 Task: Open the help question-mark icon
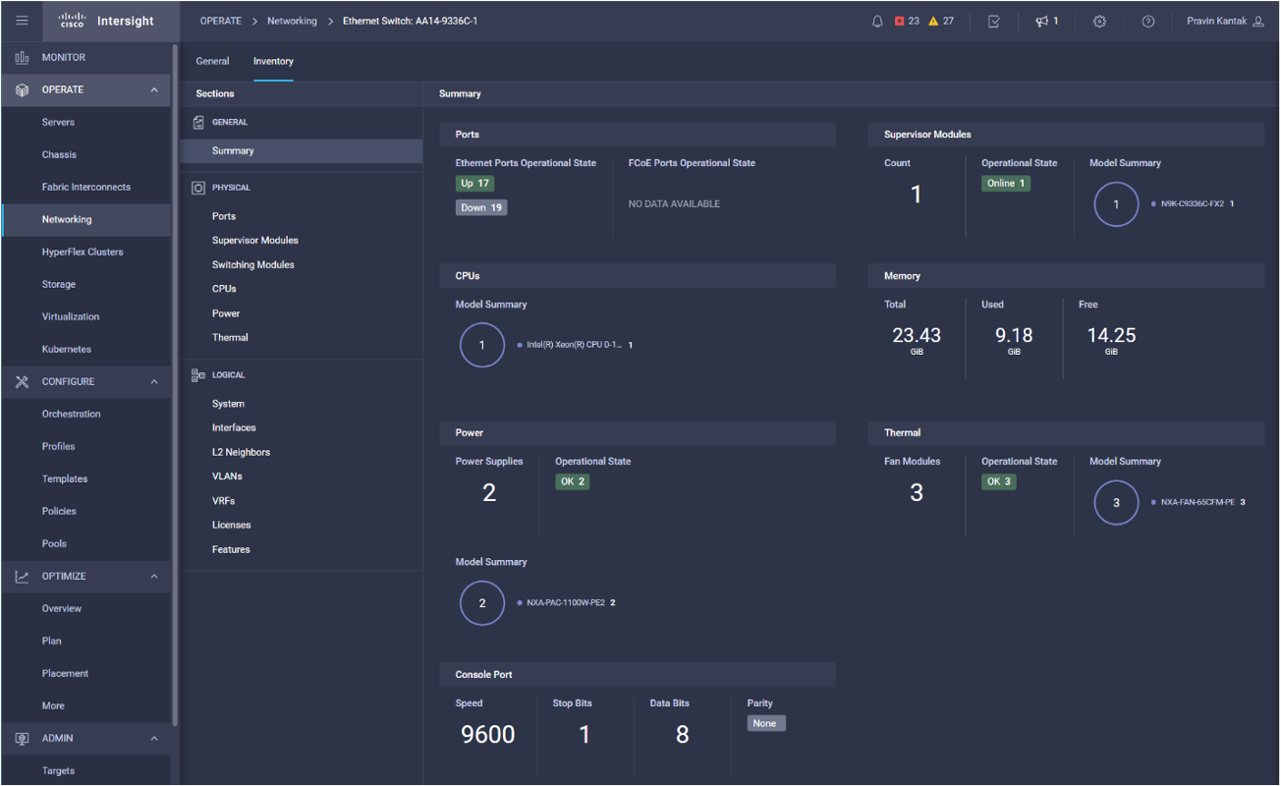point(1147,21)
